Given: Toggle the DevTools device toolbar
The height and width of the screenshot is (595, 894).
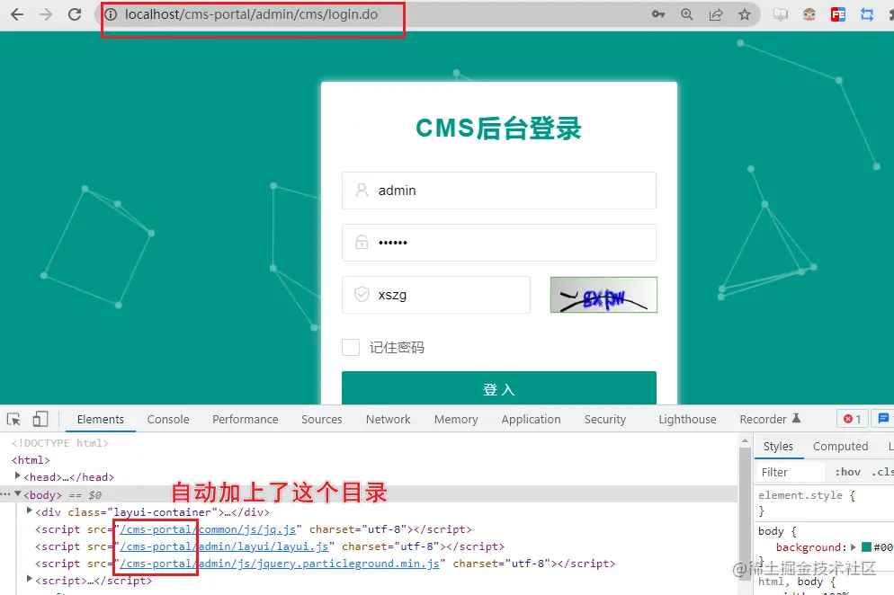Looking at the screenshot, I should point(40,419).
